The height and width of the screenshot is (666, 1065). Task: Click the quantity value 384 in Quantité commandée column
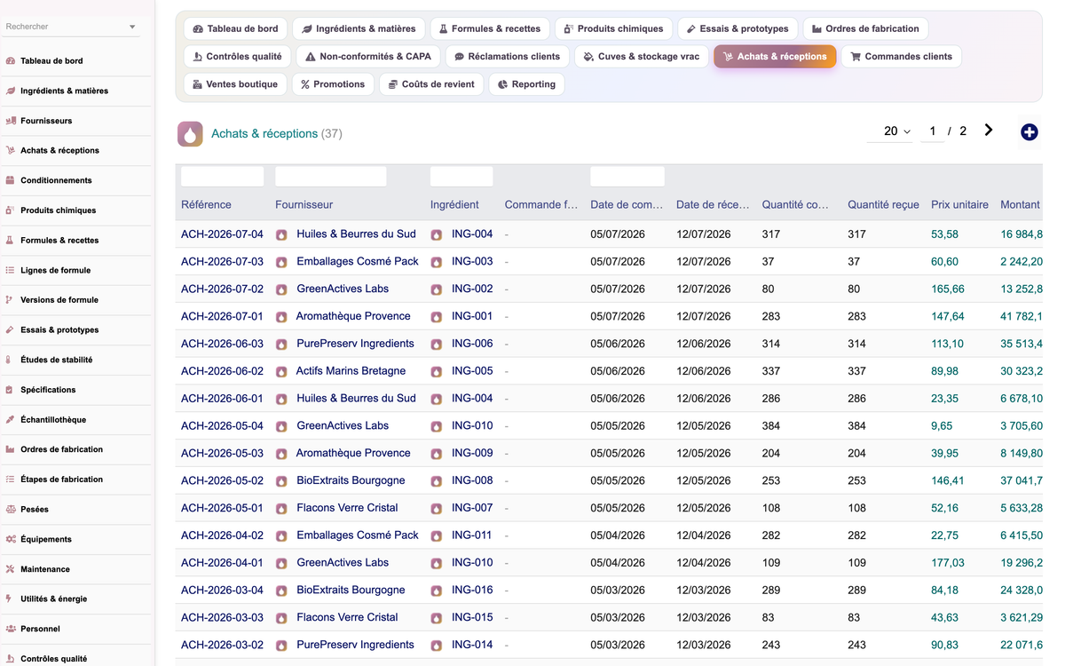[x=771, y=425]
